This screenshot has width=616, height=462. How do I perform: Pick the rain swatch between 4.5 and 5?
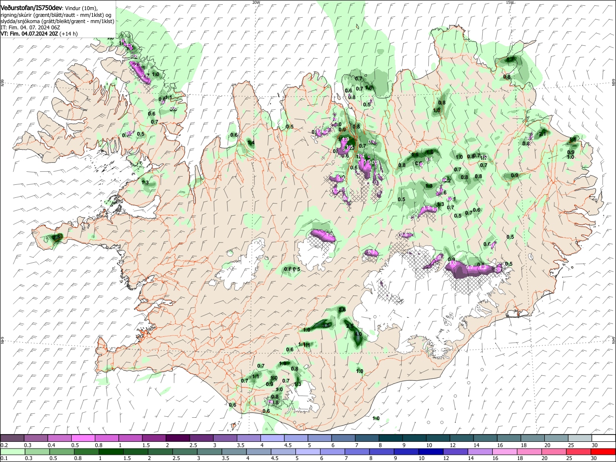coord(283,451)
